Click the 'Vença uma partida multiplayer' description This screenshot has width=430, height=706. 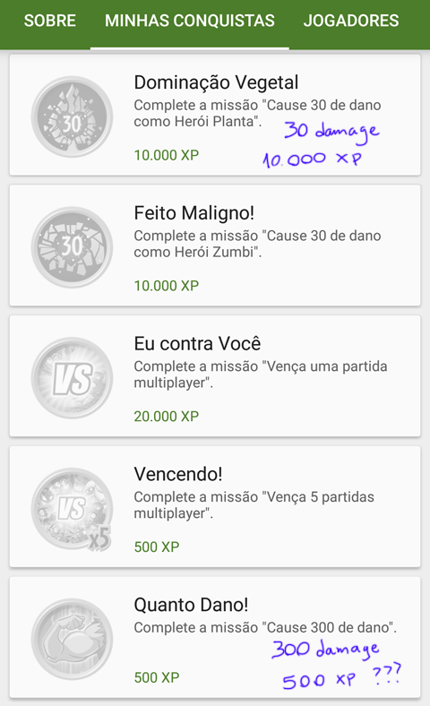tap(261, 375)
